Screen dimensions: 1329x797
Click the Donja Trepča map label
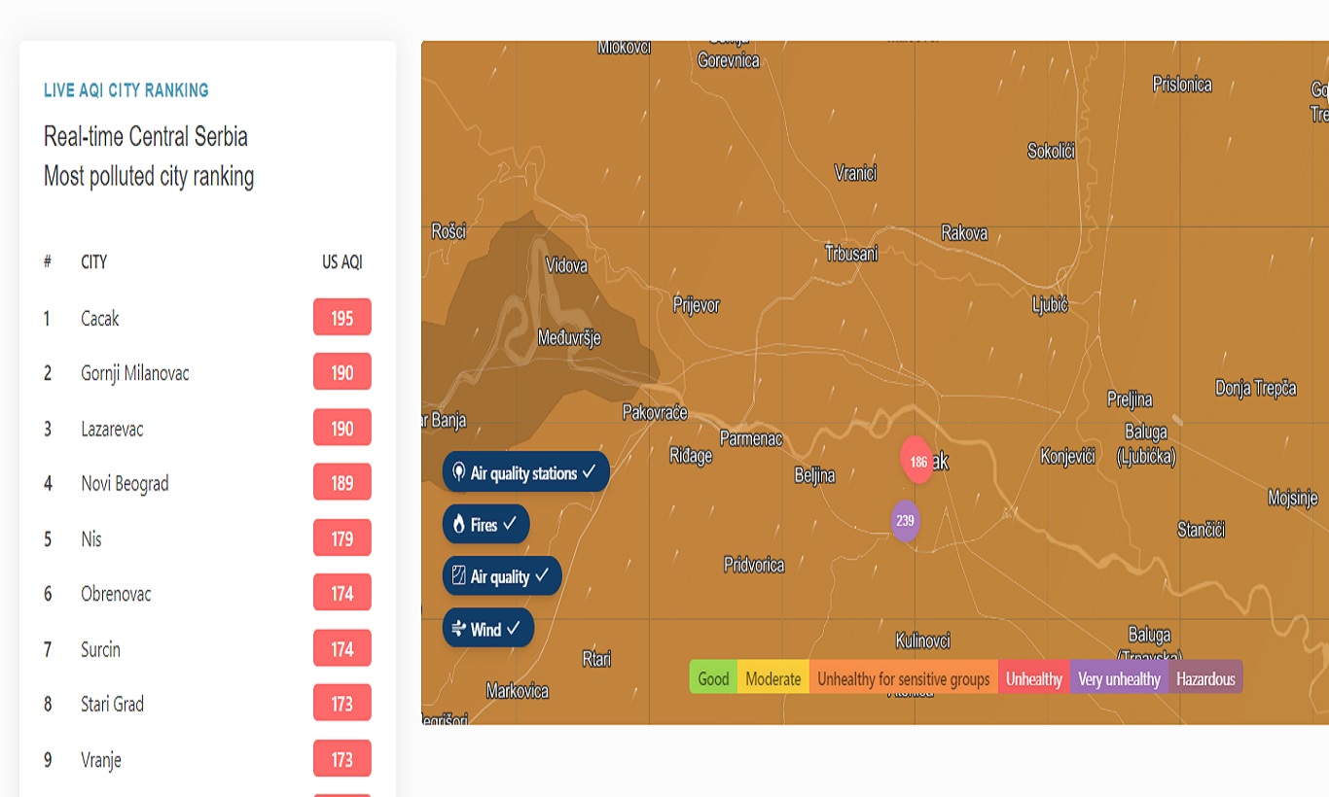tap(1256, 389)
